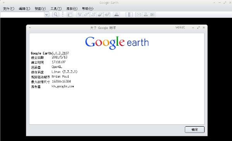Focus the search input field in toolbar
The image size is (232, 141).
(x=22, y=14)
